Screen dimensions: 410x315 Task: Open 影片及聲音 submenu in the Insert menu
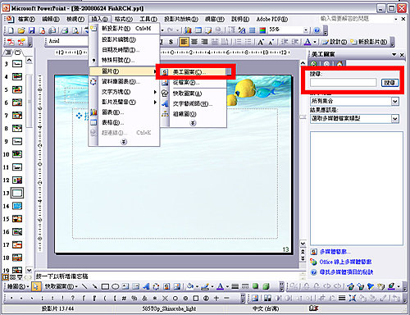pos(125,102)
